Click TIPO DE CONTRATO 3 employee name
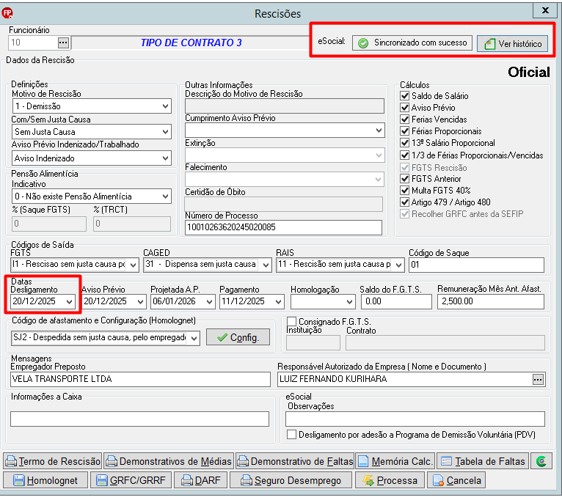Viewport: 562px width, 500px height. tap(191, 43)
